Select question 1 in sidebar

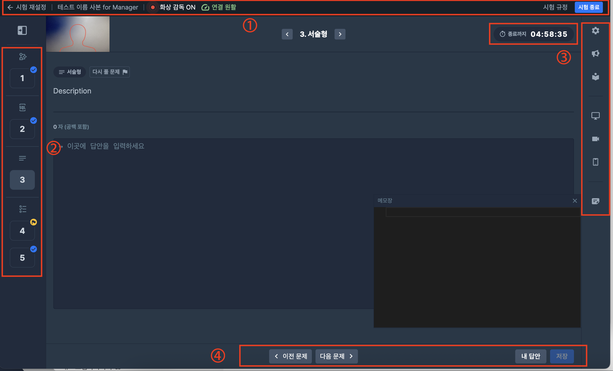click(22, 78)
